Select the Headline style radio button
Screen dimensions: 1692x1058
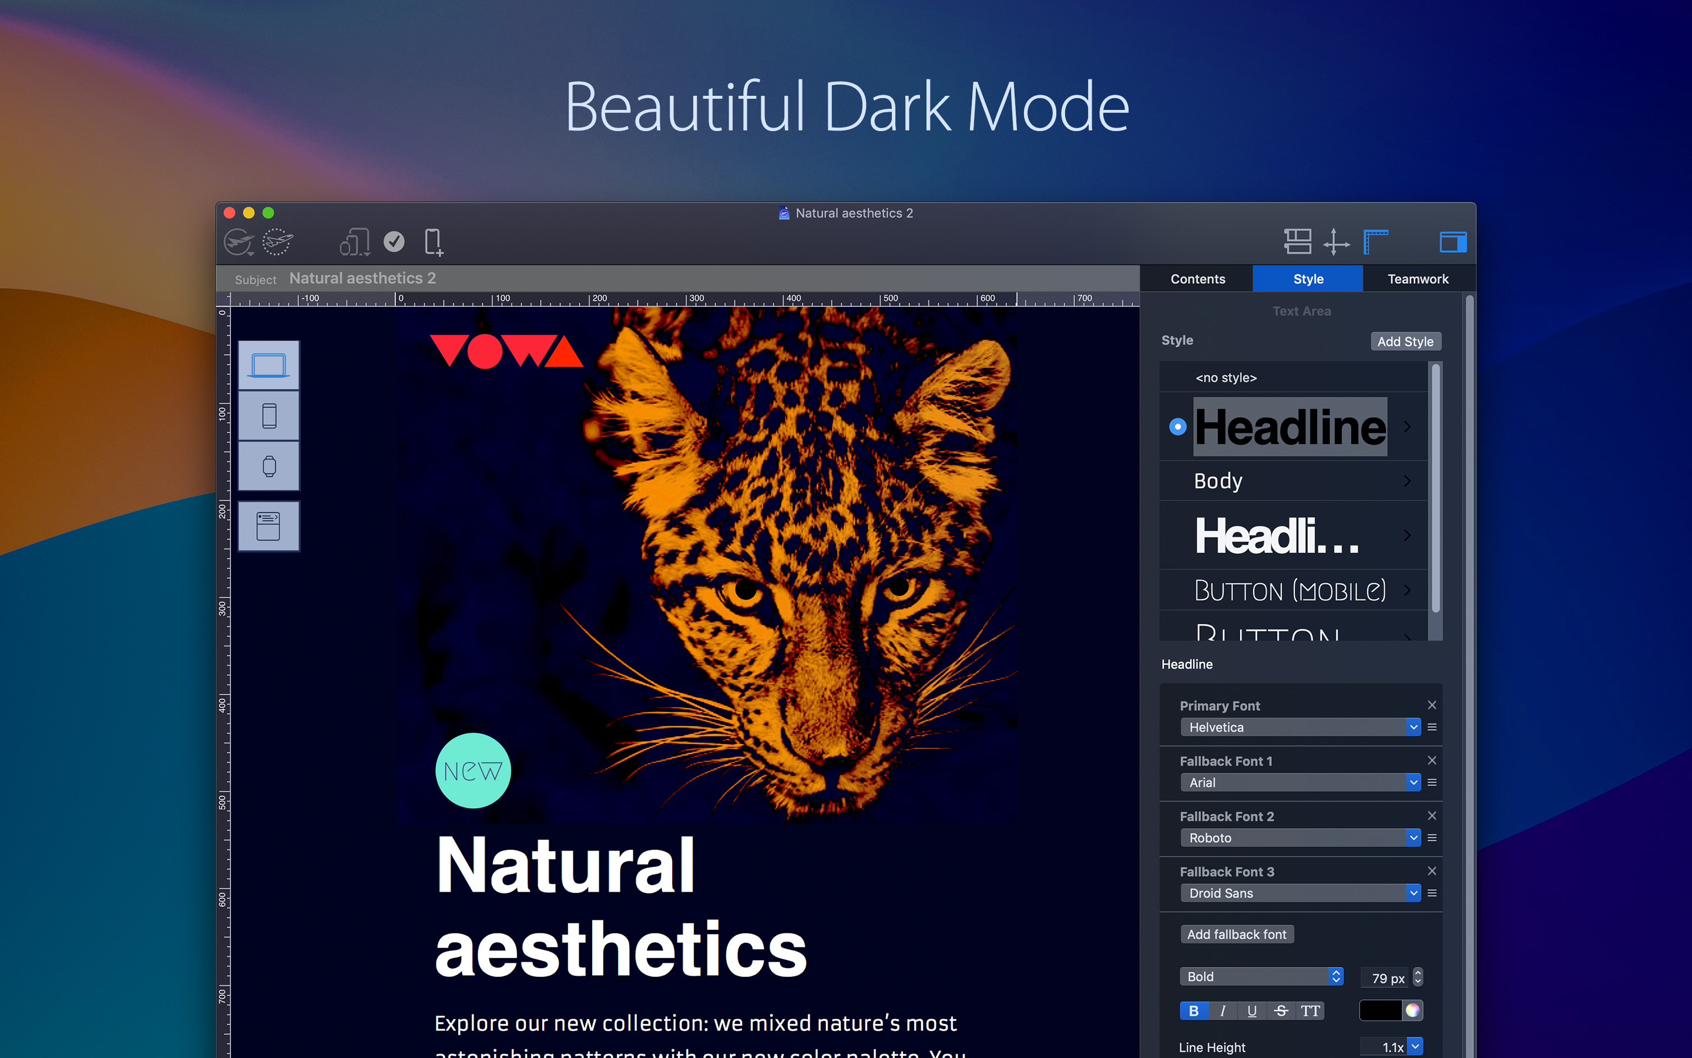coord(1178,426)
